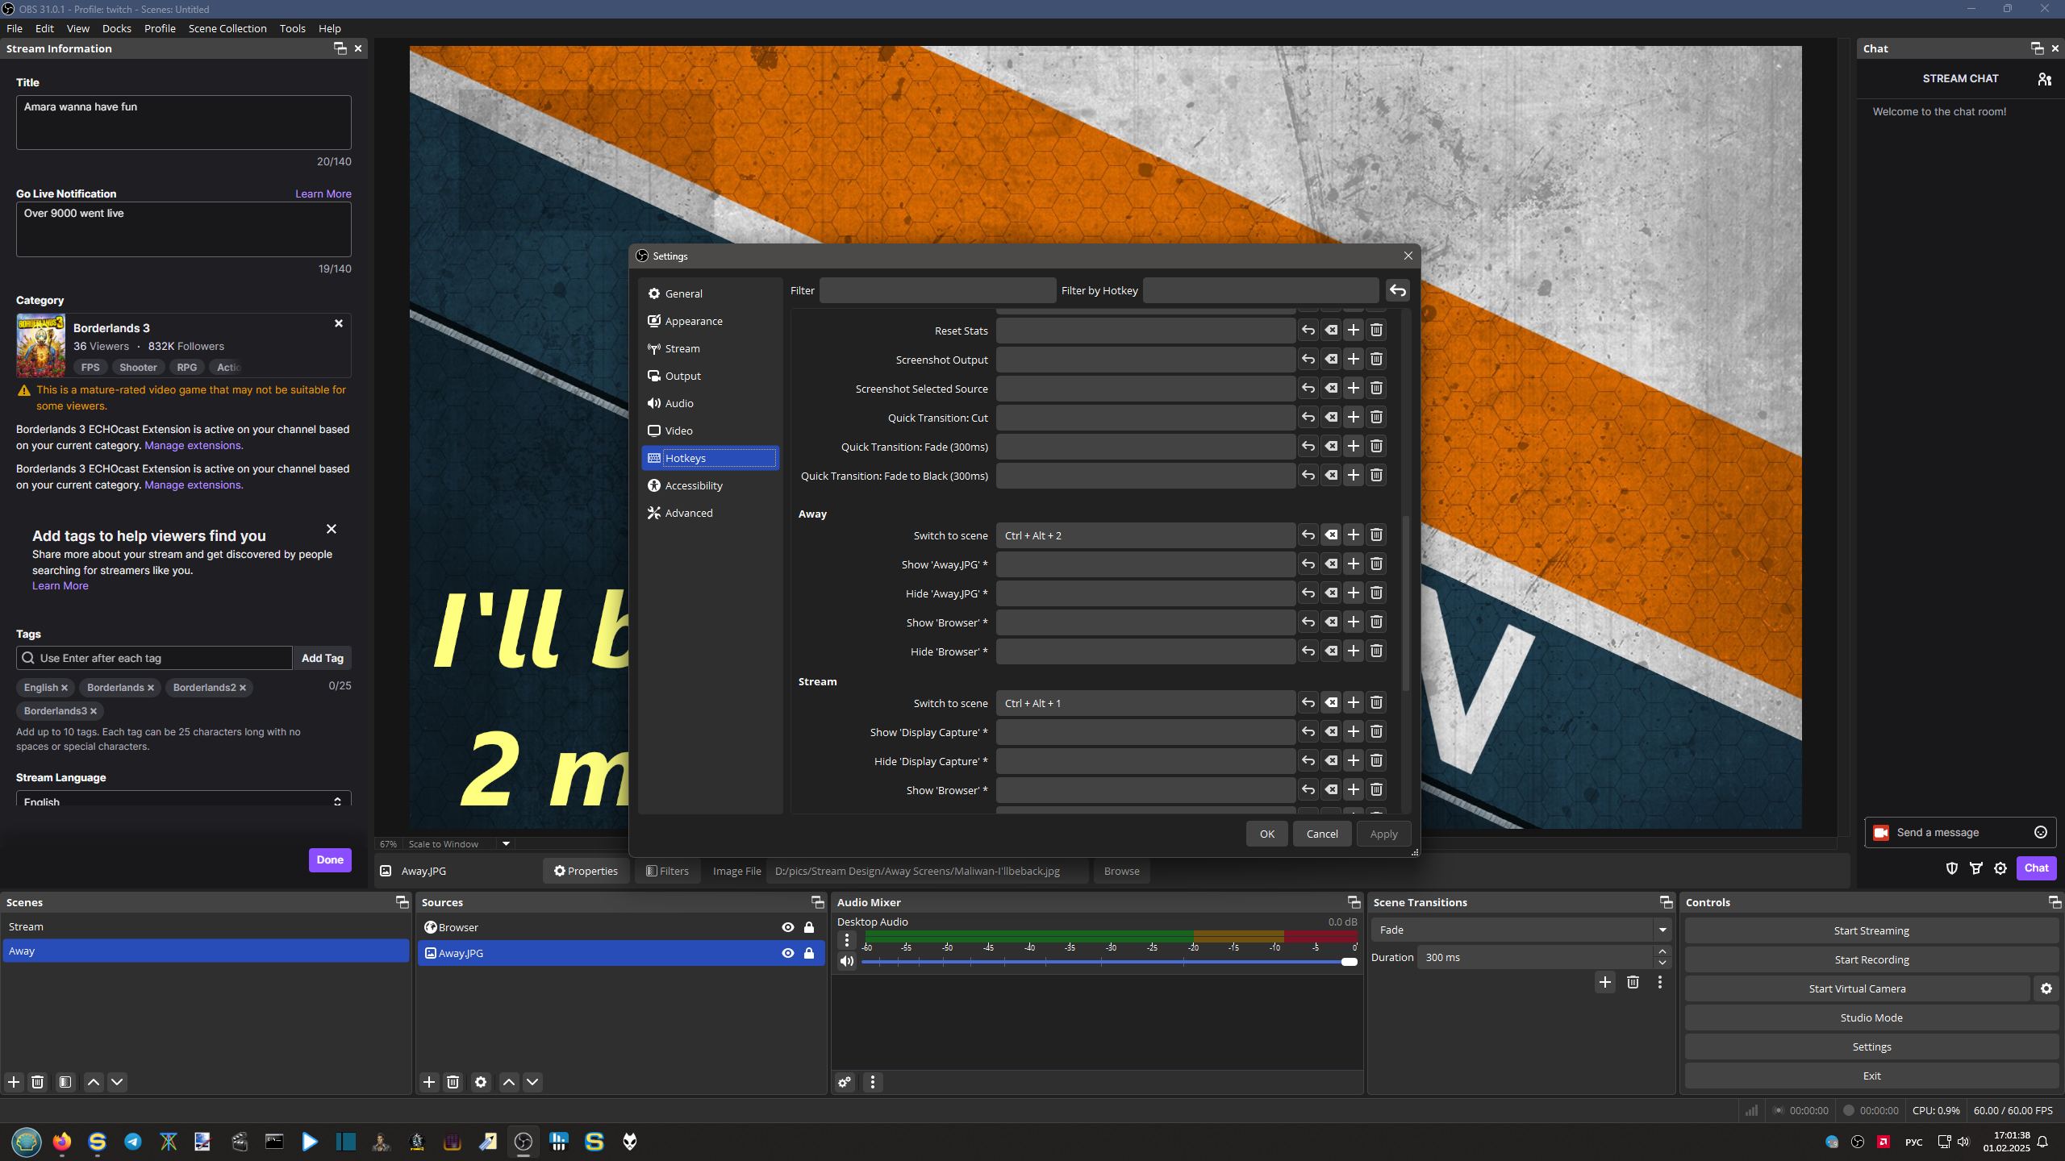
Task: Open source properties gear in Sources dock
Action: [x=481, y=1082]
